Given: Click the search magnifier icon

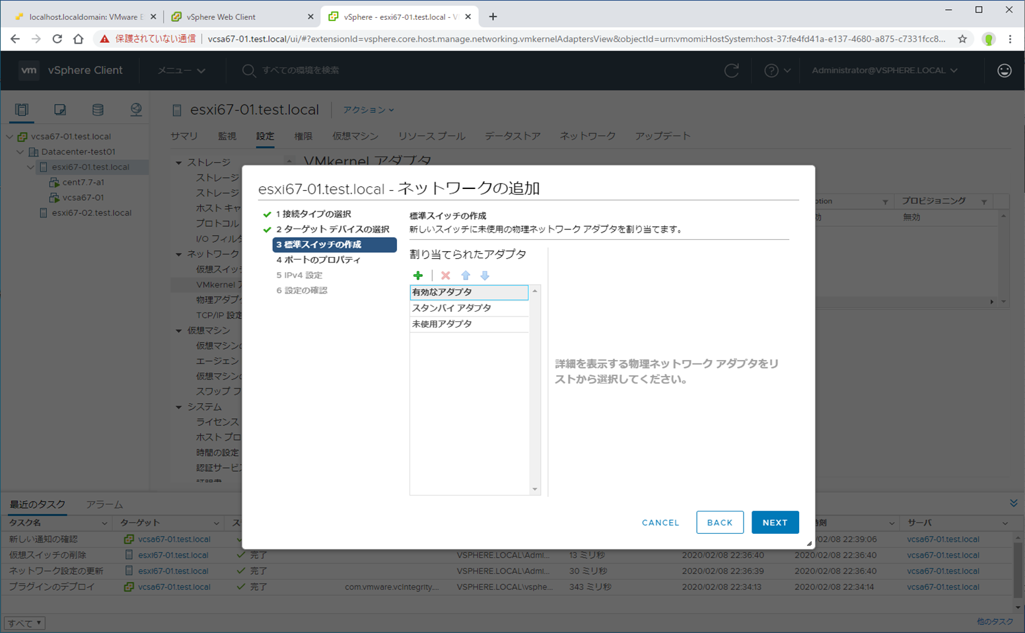Looking at the screenshot, I should coord(248,70).
